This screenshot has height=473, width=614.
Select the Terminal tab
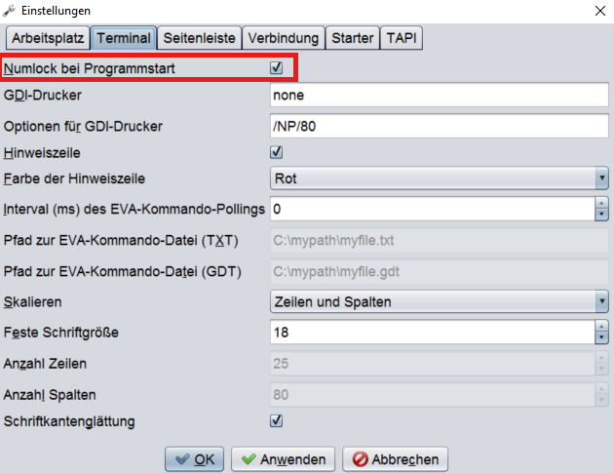124,38
